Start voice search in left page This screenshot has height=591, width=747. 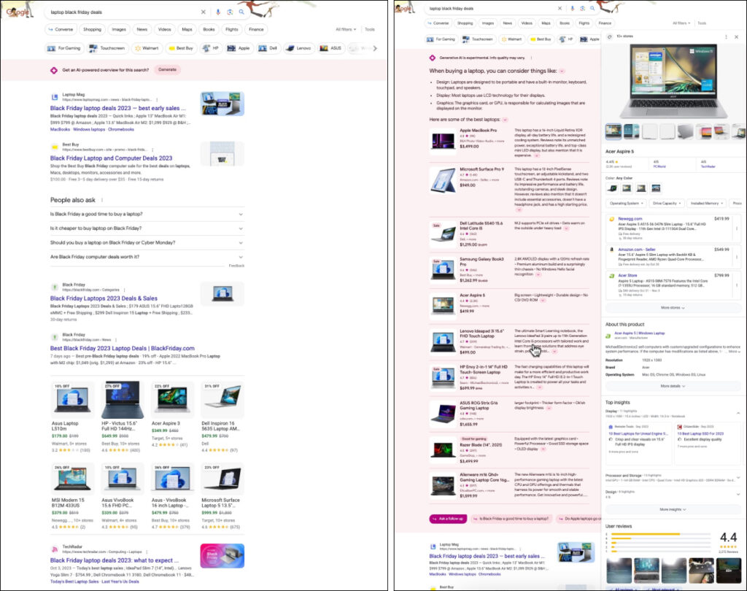click(x=218, y=12)
